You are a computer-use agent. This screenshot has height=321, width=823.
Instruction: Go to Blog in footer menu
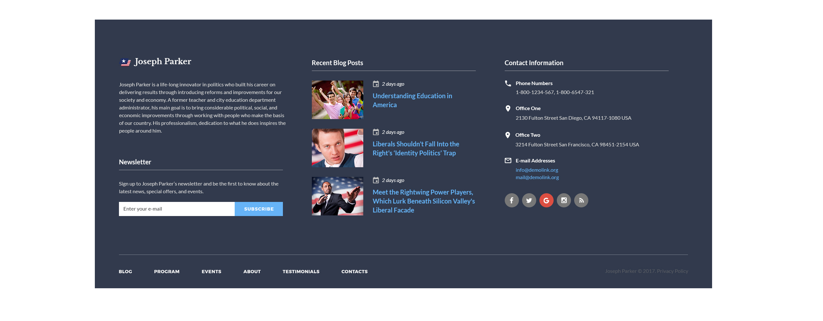click(x=125, y=272)
